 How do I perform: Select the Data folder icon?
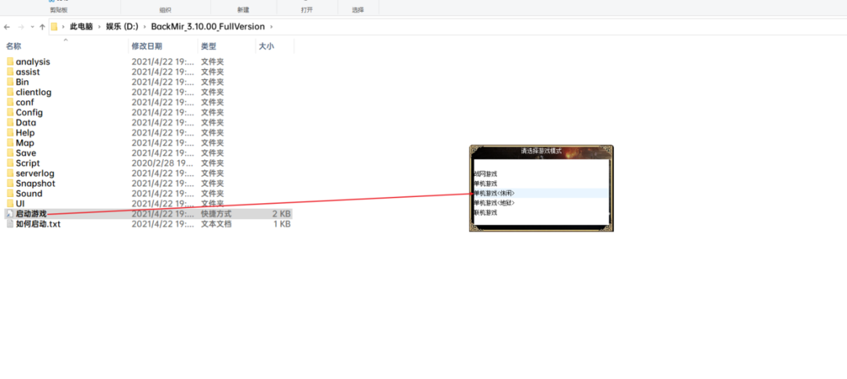10,122
